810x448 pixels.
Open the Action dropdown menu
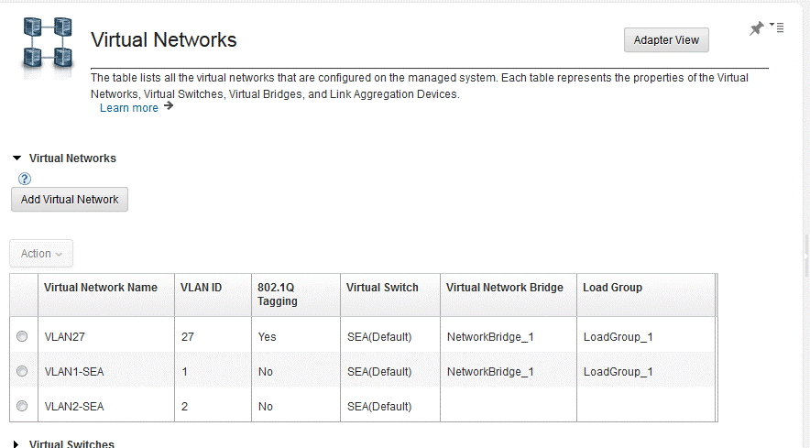41,254
